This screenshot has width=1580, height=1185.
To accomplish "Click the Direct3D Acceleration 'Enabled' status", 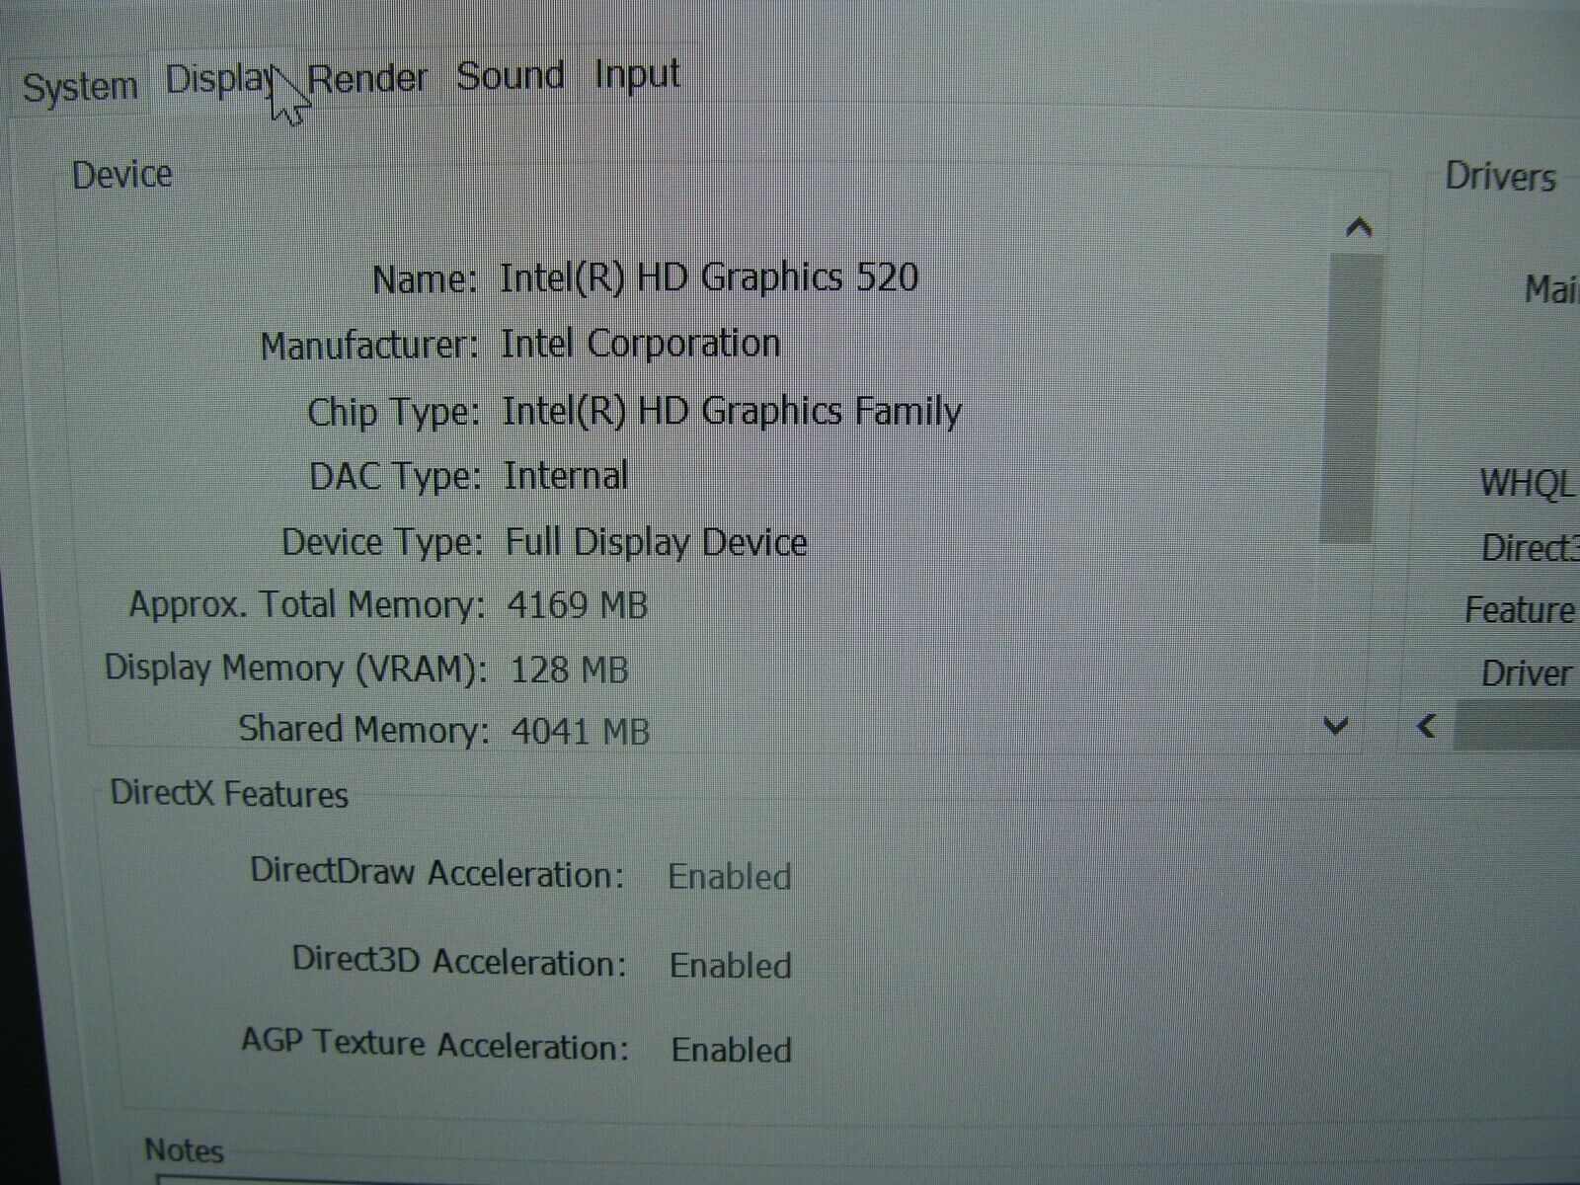I will pos(731,965).
